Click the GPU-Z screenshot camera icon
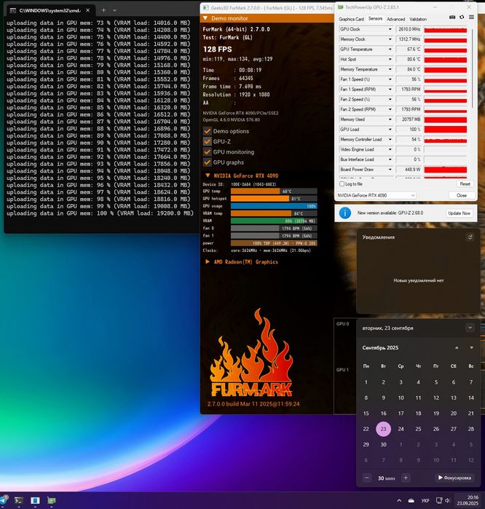 click(x=452, y=17)
